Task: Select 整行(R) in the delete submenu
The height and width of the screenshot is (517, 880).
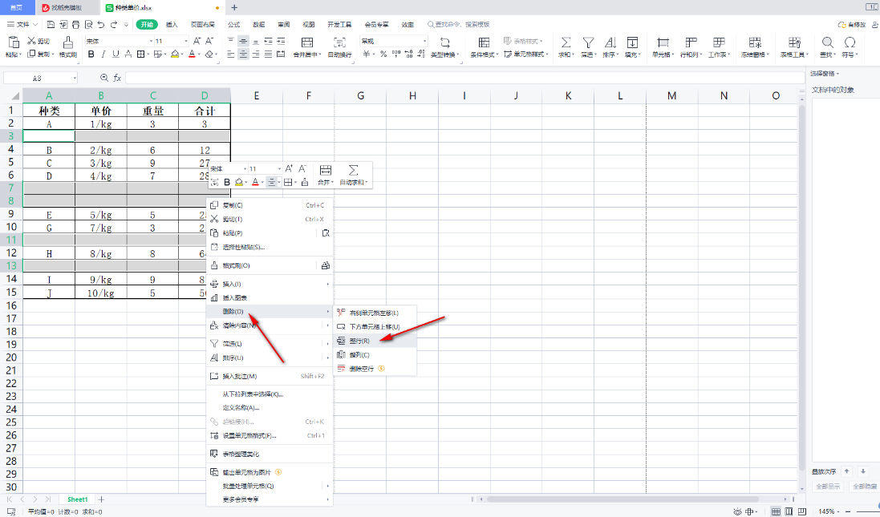Action: 375,341
